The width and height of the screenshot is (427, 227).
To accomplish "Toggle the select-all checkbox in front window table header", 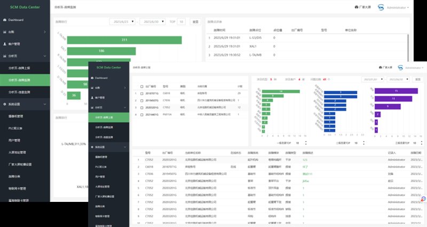I will coord(141,87).
